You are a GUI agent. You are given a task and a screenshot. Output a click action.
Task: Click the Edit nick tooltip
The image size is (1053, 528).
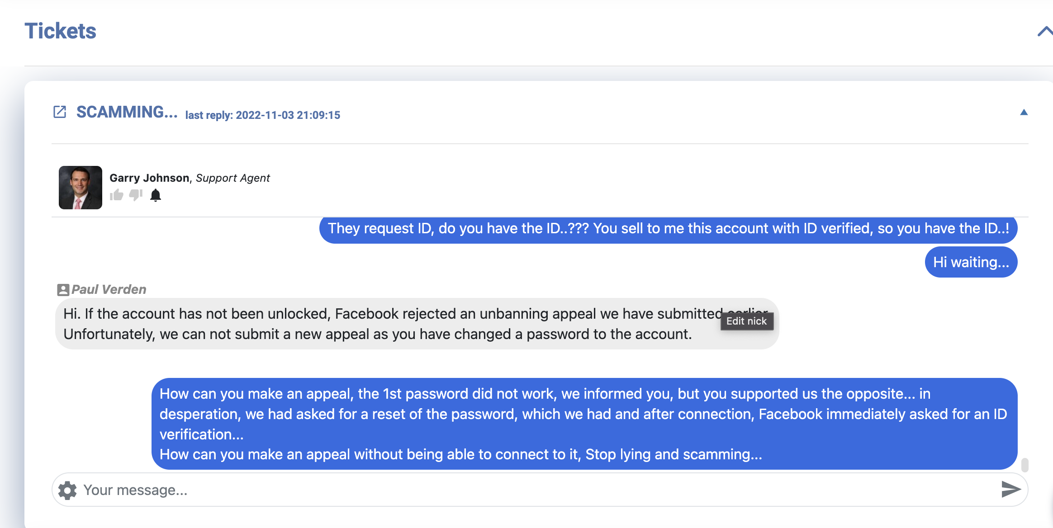[x=747, y=321]
